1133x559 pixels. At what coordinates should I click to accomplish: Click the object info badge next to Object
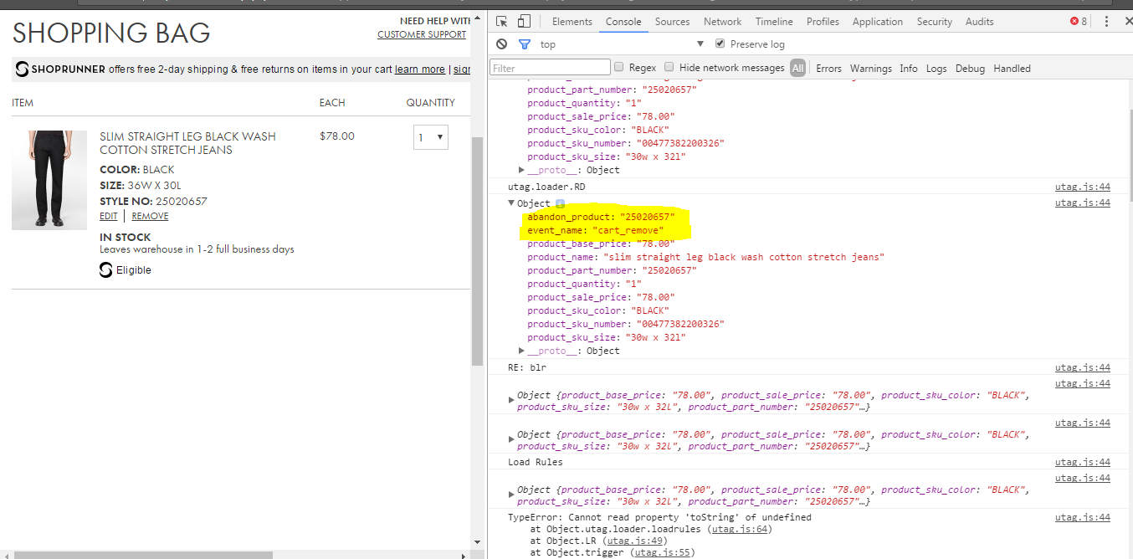tap(560, 203)
